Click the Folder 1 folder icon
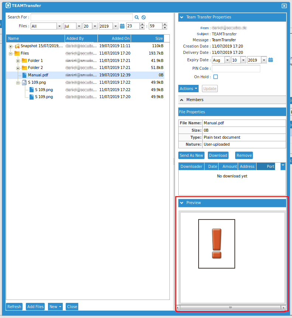 pyautogui.click(x=24, y=61)
